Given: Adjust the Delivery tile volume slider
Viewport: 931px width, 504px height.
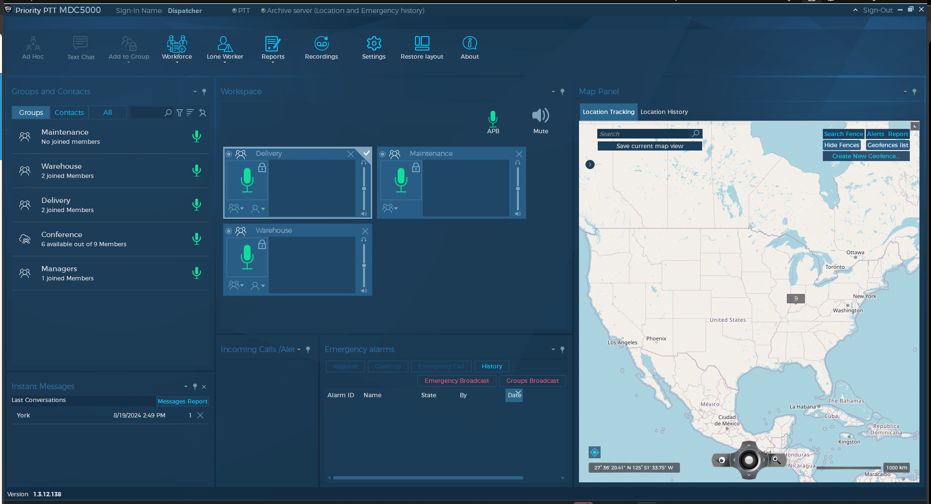Looking at the screenshot, I should coord(364,189).
